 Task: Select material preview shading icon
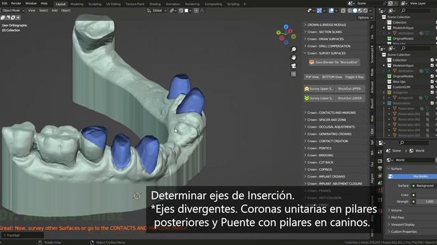point(360,11)
